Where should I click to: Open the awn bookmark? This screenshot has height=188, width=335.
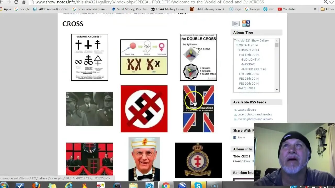(x=269, y=9)
